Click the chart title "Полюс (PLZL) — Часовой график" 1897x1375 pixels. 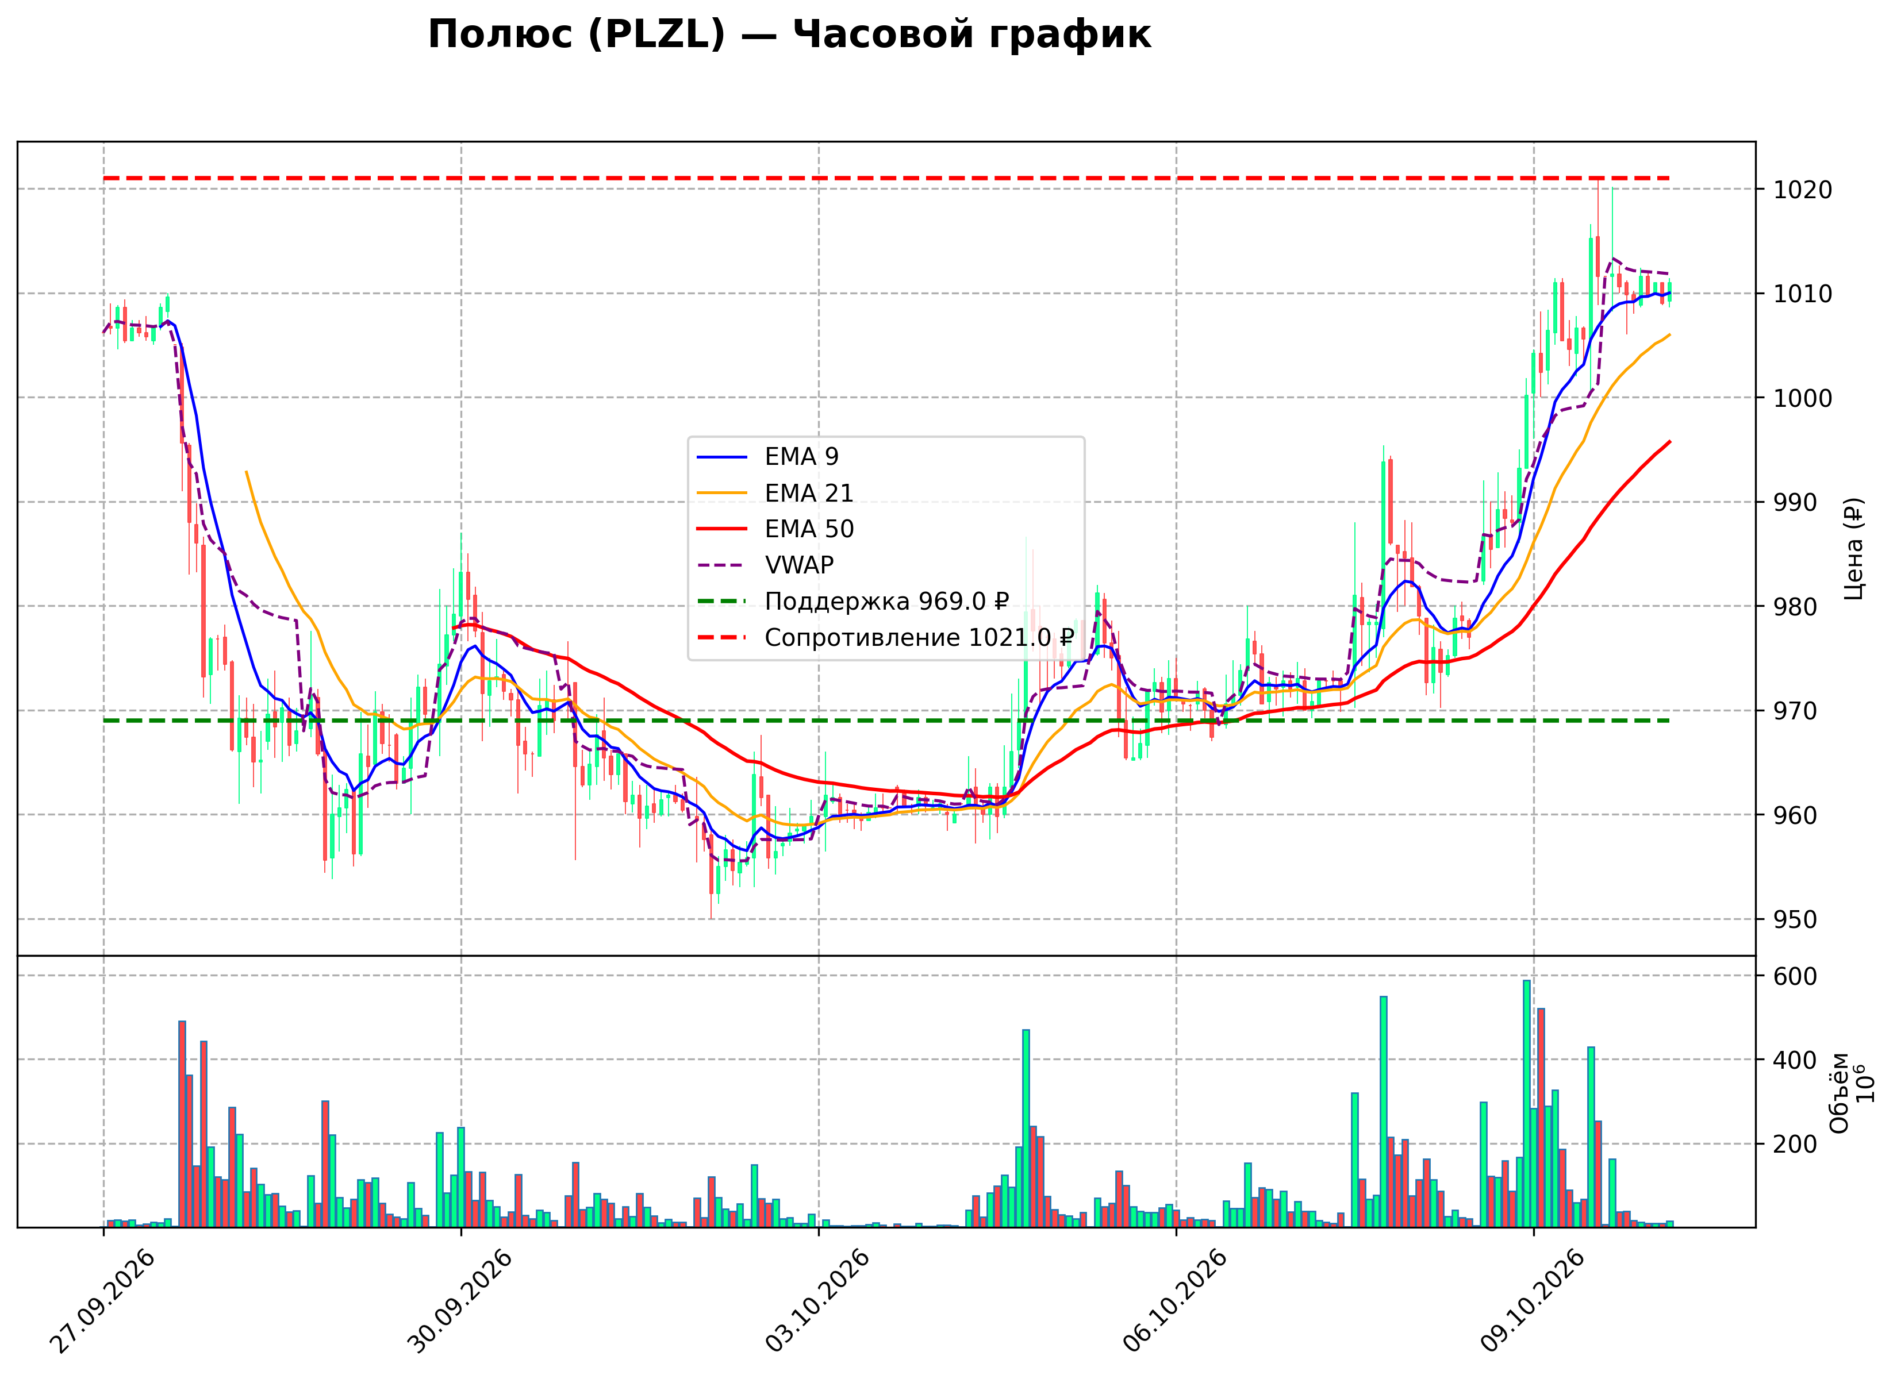pyautogui.click(x=789, y=35)
